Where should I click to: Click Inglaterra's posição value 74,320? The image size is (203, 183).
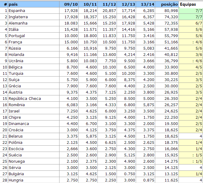171,17
